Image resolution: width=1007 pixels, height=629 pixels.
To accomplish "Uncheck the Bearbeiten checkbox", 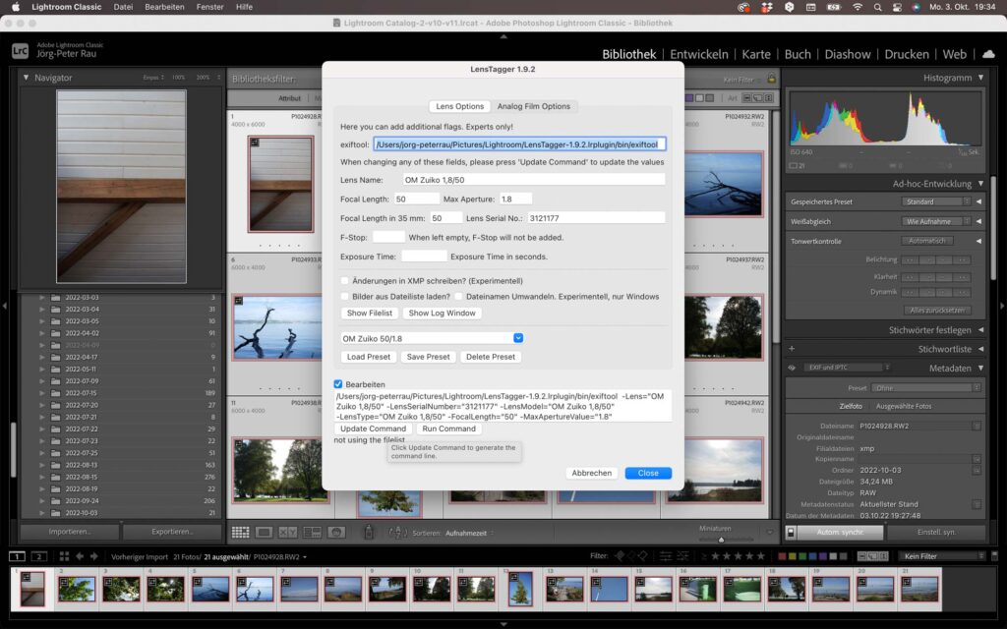I will (x=338, y=384).
